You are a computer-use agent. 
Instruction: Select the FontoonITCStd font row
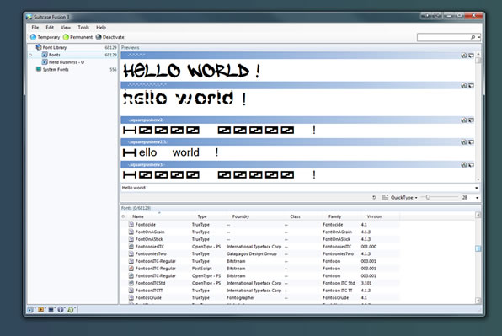coord(260,283)
